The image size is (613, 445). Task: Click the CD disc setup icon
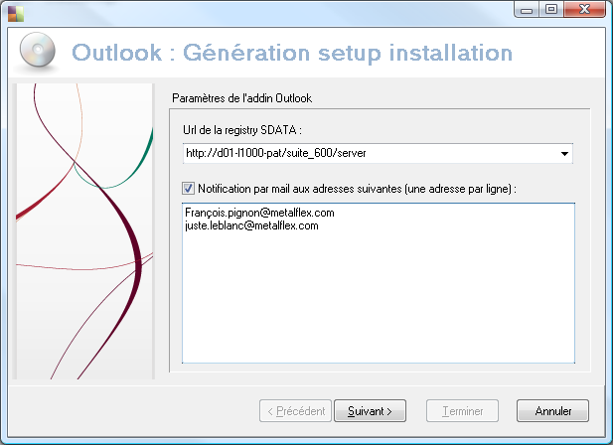tap(38, 50)
